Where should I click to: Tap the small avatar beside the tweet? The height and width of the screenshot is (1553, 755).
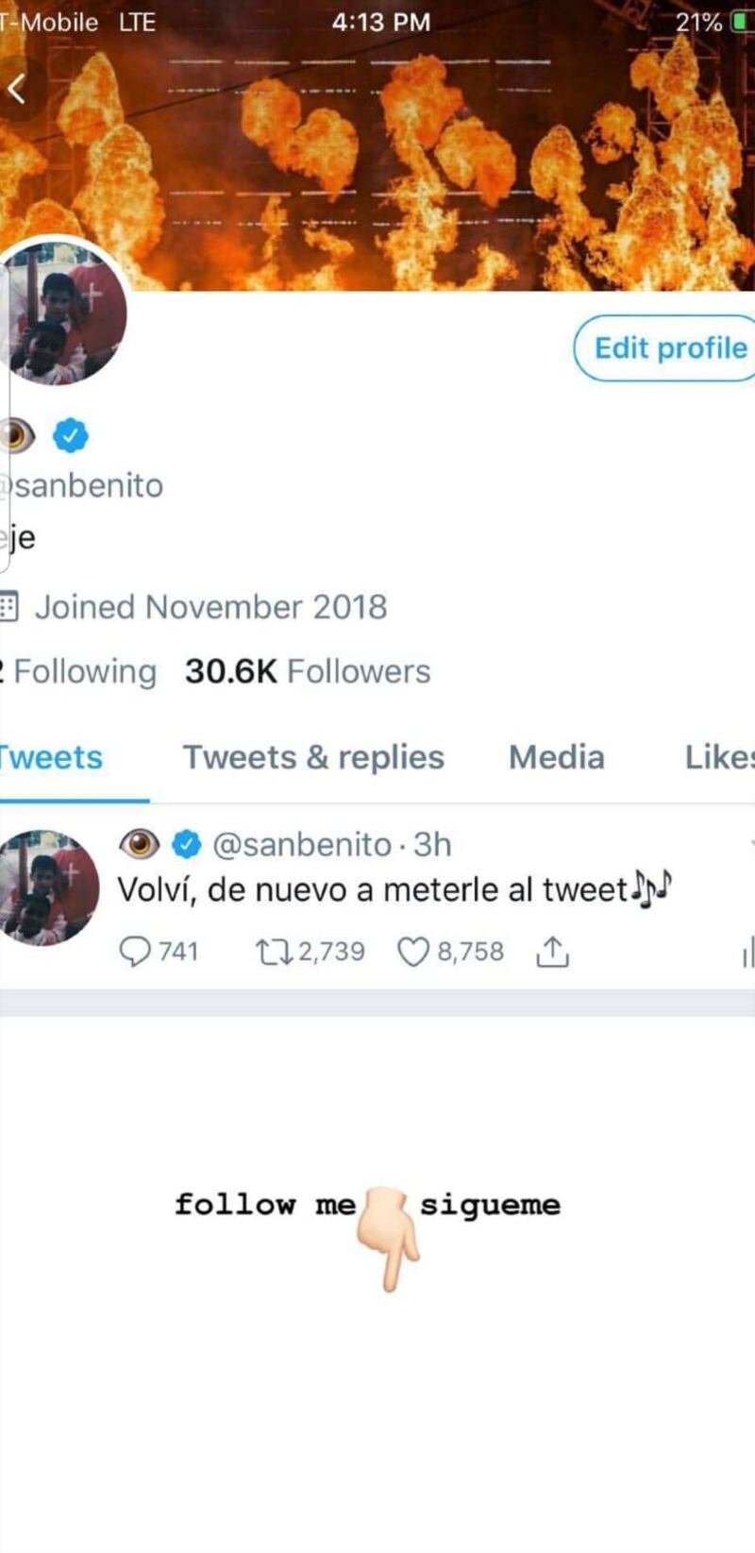click(47, 887)
